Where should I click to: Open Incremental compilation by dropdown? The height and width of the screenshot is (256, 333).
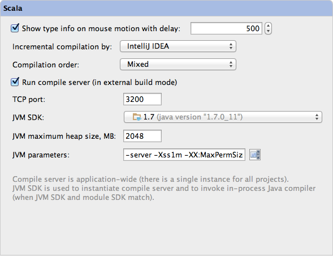[x=178, y=46]
